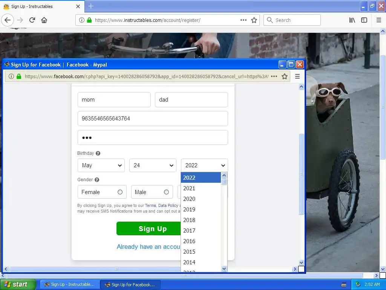Show site info icon in the Facebook popup
Image resolution: width=386 pixels, height=290 pixels.
tap(11, 76)
